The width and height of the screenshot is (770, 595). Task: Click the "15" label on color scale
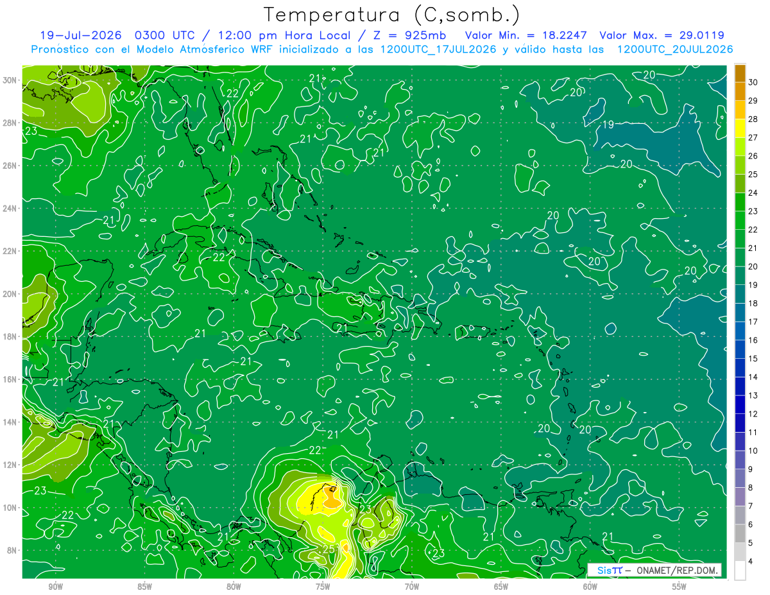pyautogui.click(x=753, y=358)
